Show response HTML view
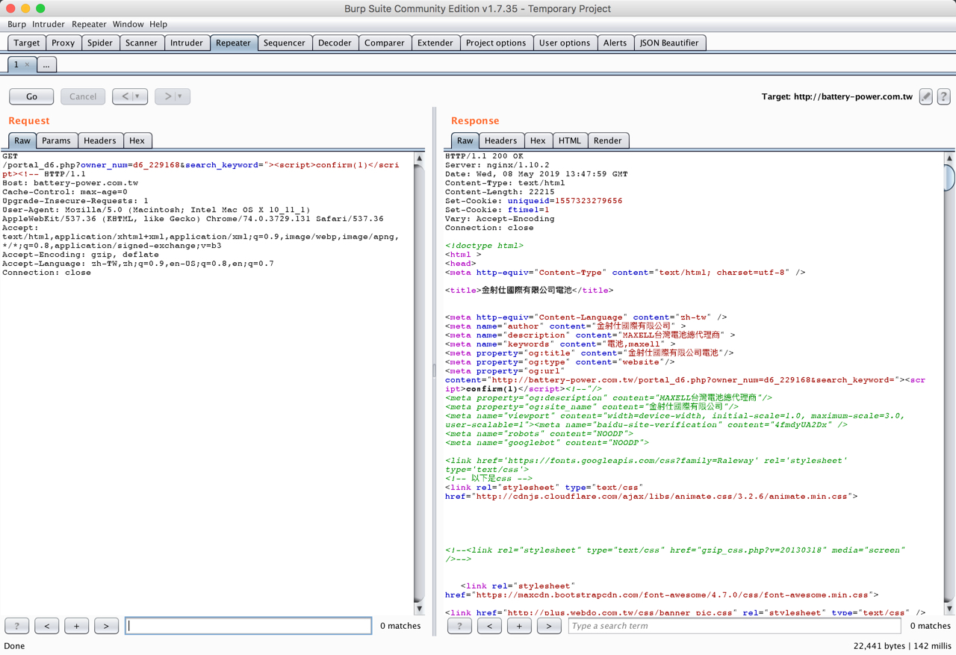956x655 pixels. pos(570,140)
